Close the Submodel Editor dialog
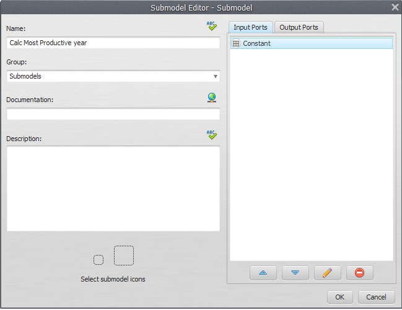The height and width of the screenshot is (310, 402). click(x=395, y=7)
